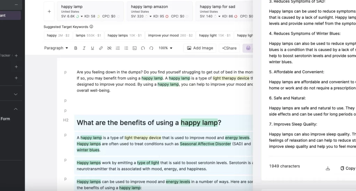Screen dimensions: 356x191
Task: Expand the sidebar section with down chevron
Action: tap(16, 94)
